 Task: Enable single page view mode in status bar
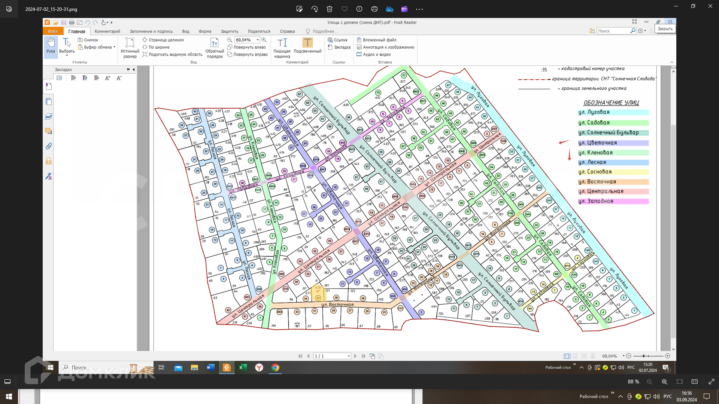pyautogui.click(x=567, y=356)
